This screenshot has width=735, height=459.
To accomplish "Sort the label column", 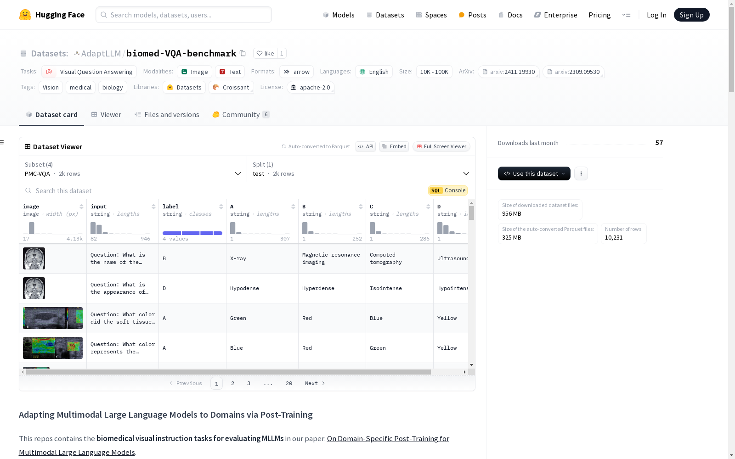I will point(221,207).
